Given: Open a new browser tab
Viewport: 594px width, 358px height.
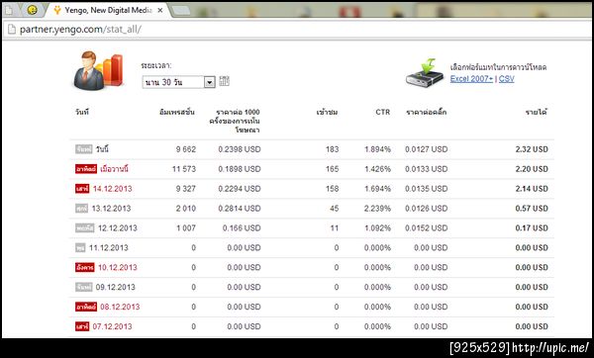Looking at the screenshot, I should click(x=181, y=11).
